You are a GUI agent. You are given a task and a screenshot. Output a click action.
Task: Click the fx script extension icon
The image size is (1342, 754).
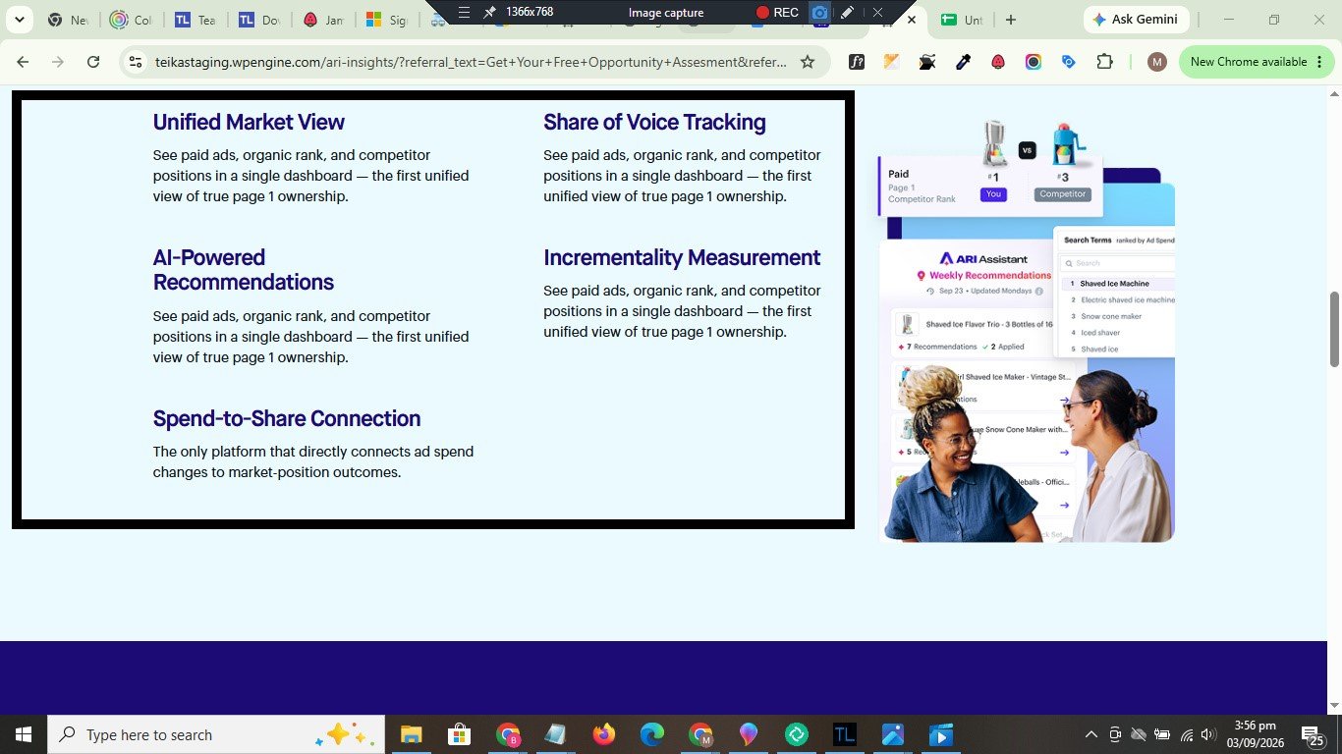tap(857, 62)
